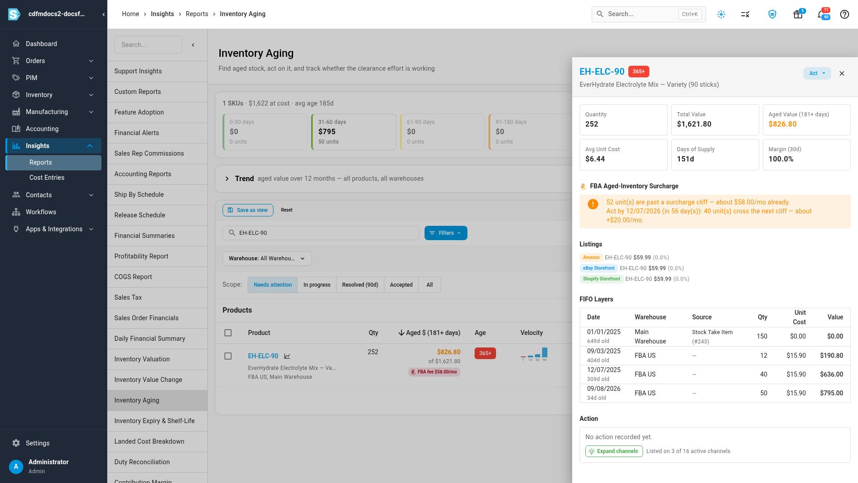Open the Warehouse: All Warehouses dropdown
858x483 pixels.
click(267, 258)
